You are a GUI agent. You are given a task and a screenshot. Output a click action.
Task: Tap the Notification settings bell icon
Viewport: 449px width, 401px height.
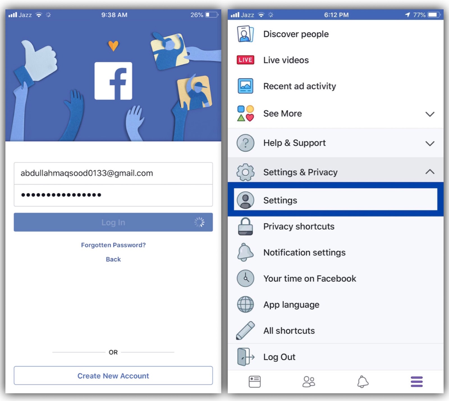click(245, 252)
